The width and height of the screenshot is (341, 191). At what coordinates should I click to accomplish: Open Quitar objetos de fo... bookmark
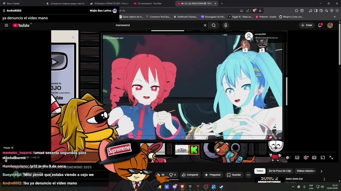[131, 17]
